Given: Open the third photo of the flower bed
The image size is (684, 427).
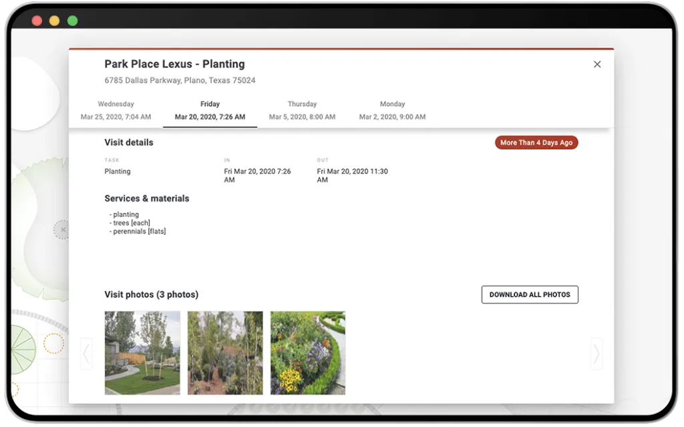Looking at the screenshot, I should (307, 353).
